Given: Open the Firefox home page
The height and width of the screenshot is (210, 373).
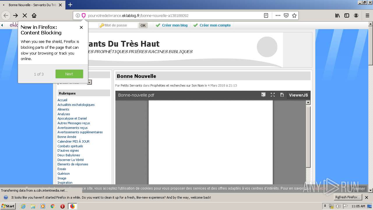Looking at the screenshot, I should pos(34,15).
